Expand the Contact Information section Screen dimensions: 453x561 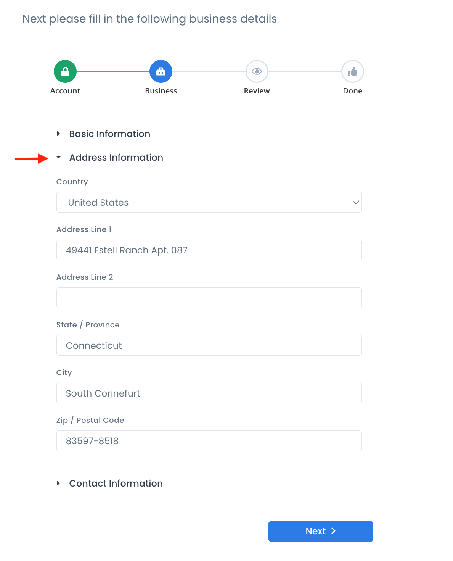(x=116, y=483)
